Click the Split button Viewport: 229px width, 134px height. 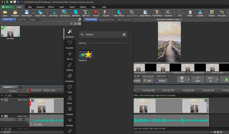point(147,81)
